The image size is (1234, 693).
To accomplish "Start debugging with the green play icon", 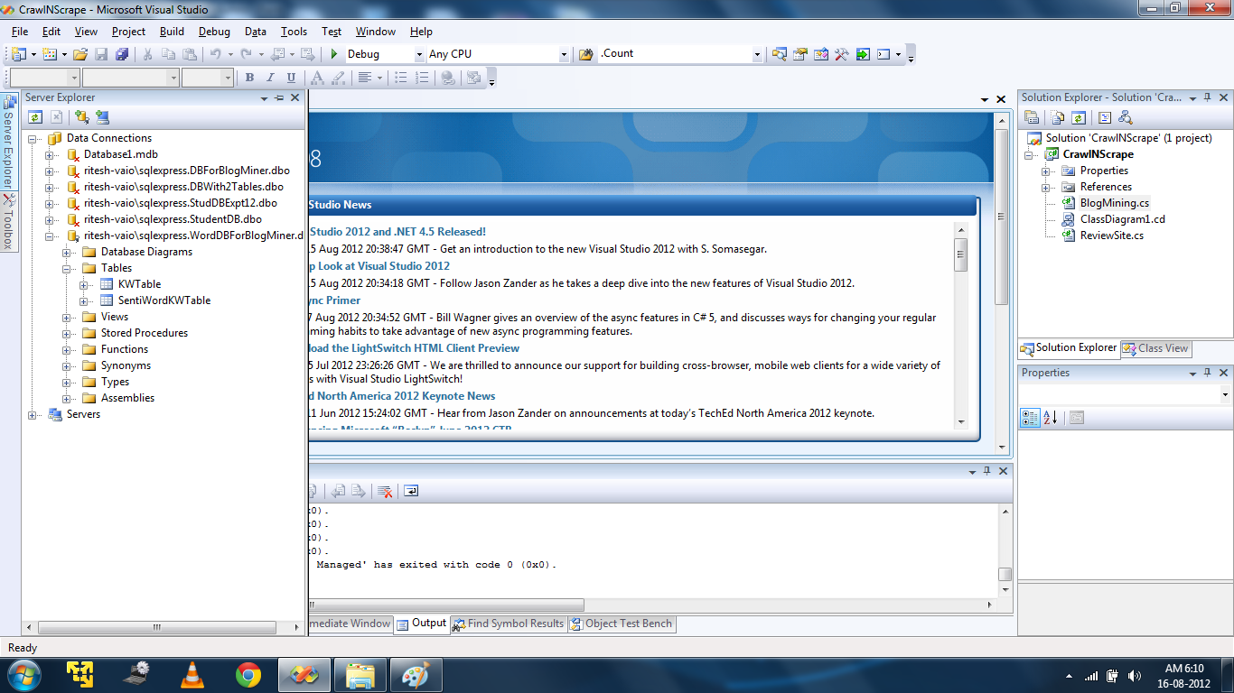I will pyautogui.click(x=334, y=54).
